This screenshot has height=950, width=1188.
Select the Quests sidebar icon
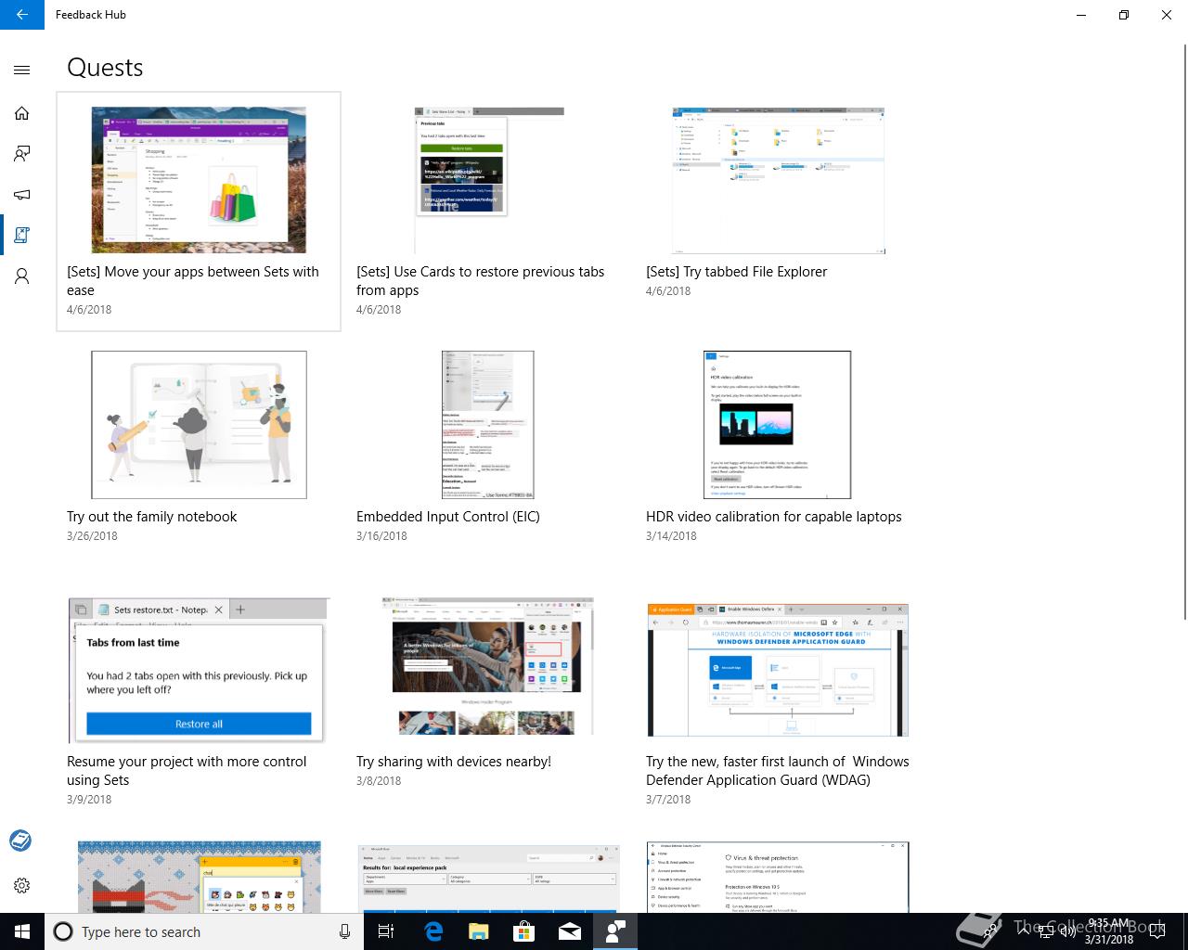22,236
